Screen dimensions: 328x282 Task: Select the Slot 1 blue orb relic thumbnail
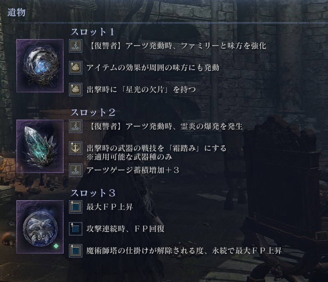(40, 66)
